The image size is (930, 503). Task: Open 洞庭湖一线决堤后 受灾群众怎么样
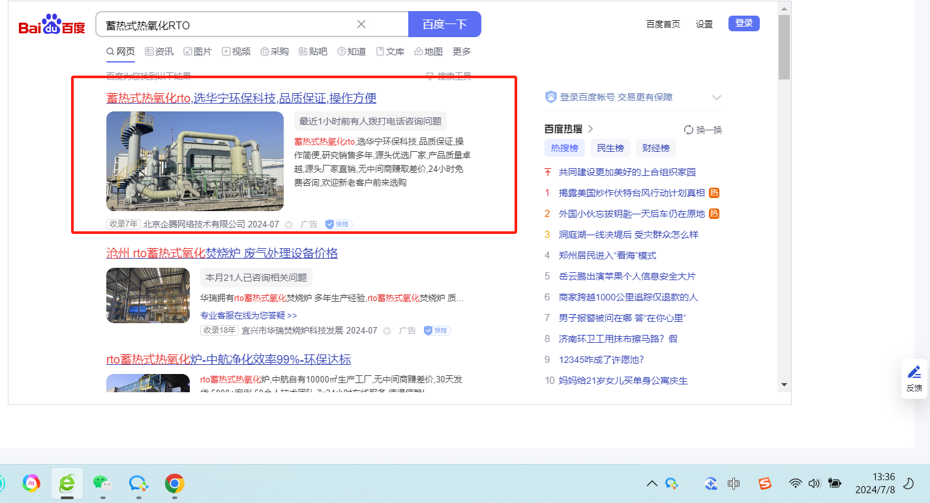click(629, 235)
